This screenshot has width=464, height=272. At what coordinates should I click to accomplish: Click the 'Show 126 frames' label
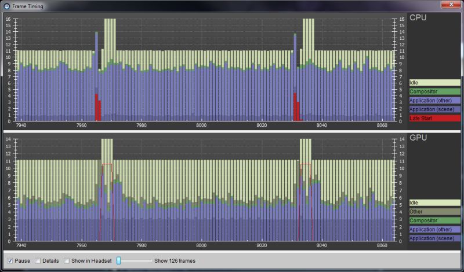[175, 261]
